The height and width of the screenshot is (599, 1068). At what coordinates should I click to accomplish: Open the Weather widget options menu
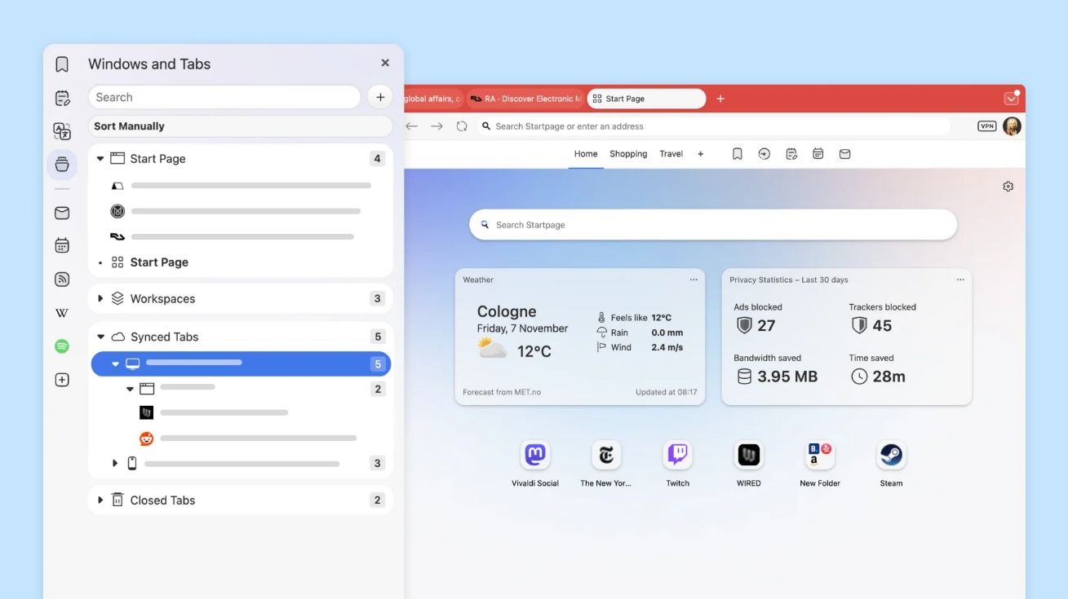pyautogui.click(x=694, y=280)
